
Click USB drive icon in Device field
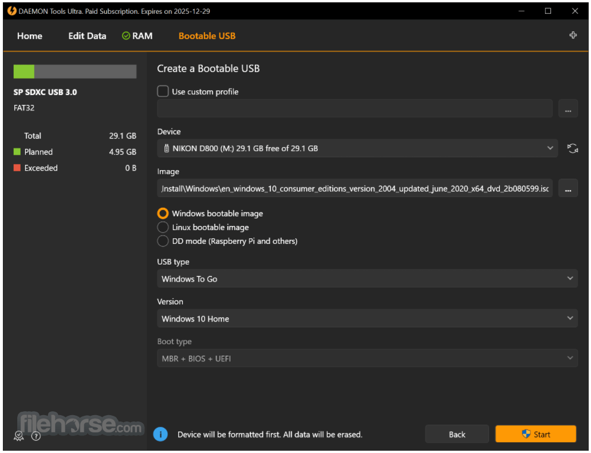(x=166, y=148)
